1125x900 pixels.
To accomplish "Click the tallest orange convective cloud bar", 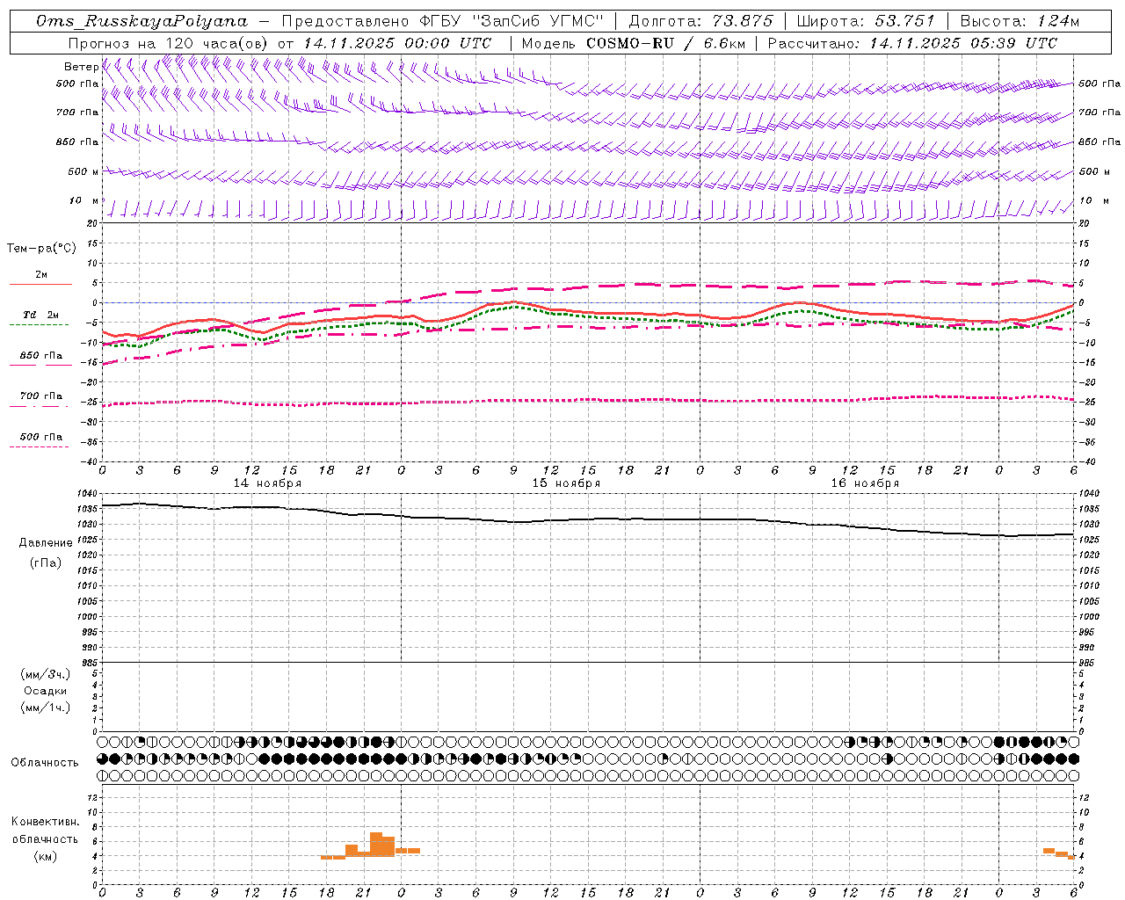I will click(x=376, y=844).
